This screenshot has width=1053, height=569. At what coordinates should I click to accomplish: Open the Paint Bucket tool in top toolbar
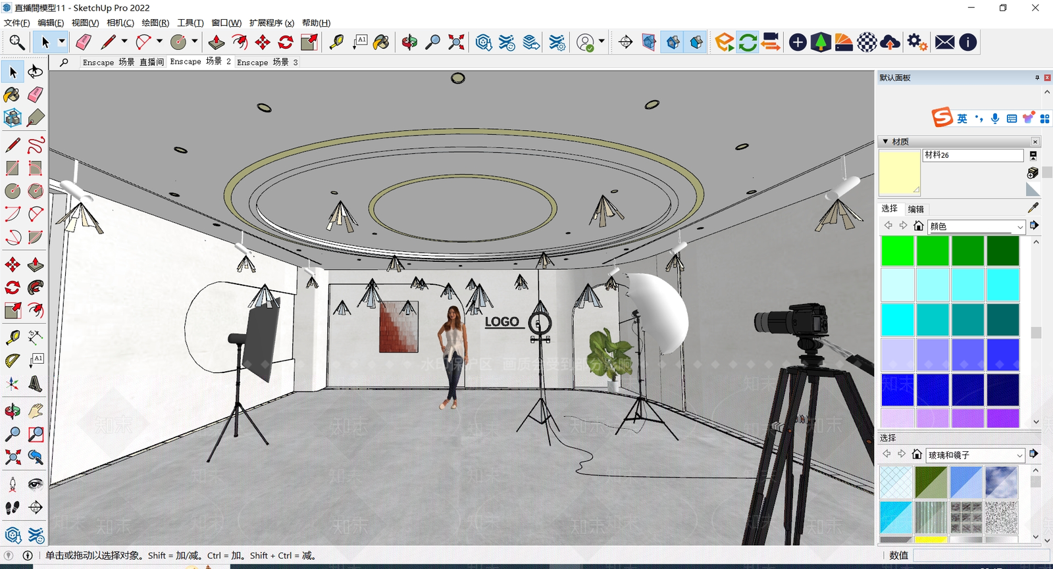pos(381,42)
